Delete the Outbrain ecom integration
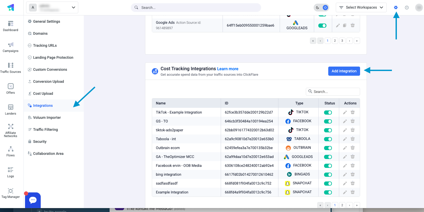This screenshot has width=424, height=212. pyautogui.click(x=353, y=148)
